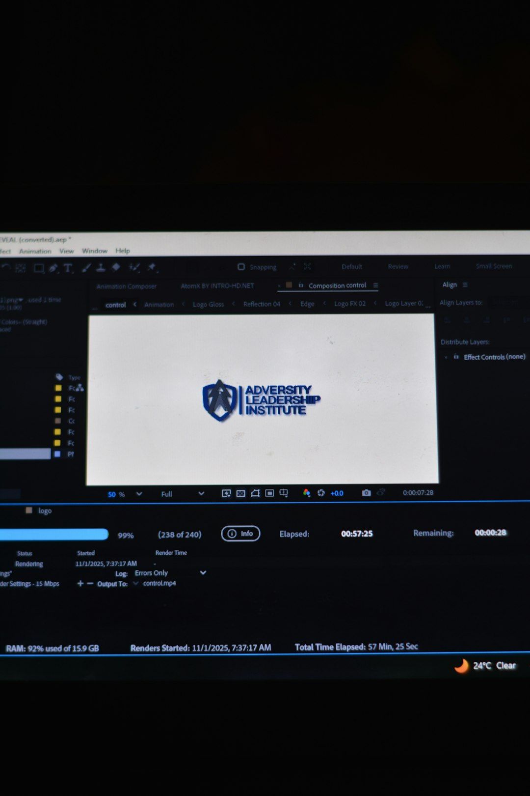
Task: Expand the Full resolution dropdown
Action: (201, 494)
